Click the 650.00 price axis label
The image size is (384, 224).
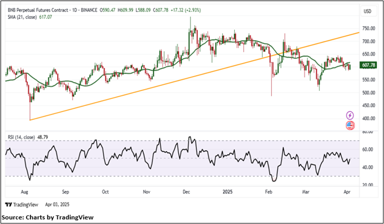(369, 54)
